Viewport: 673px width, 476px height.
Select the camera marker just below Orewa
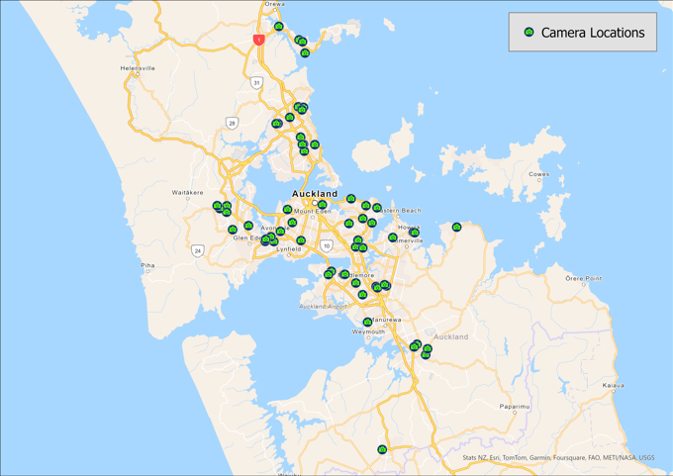[279, 27]
